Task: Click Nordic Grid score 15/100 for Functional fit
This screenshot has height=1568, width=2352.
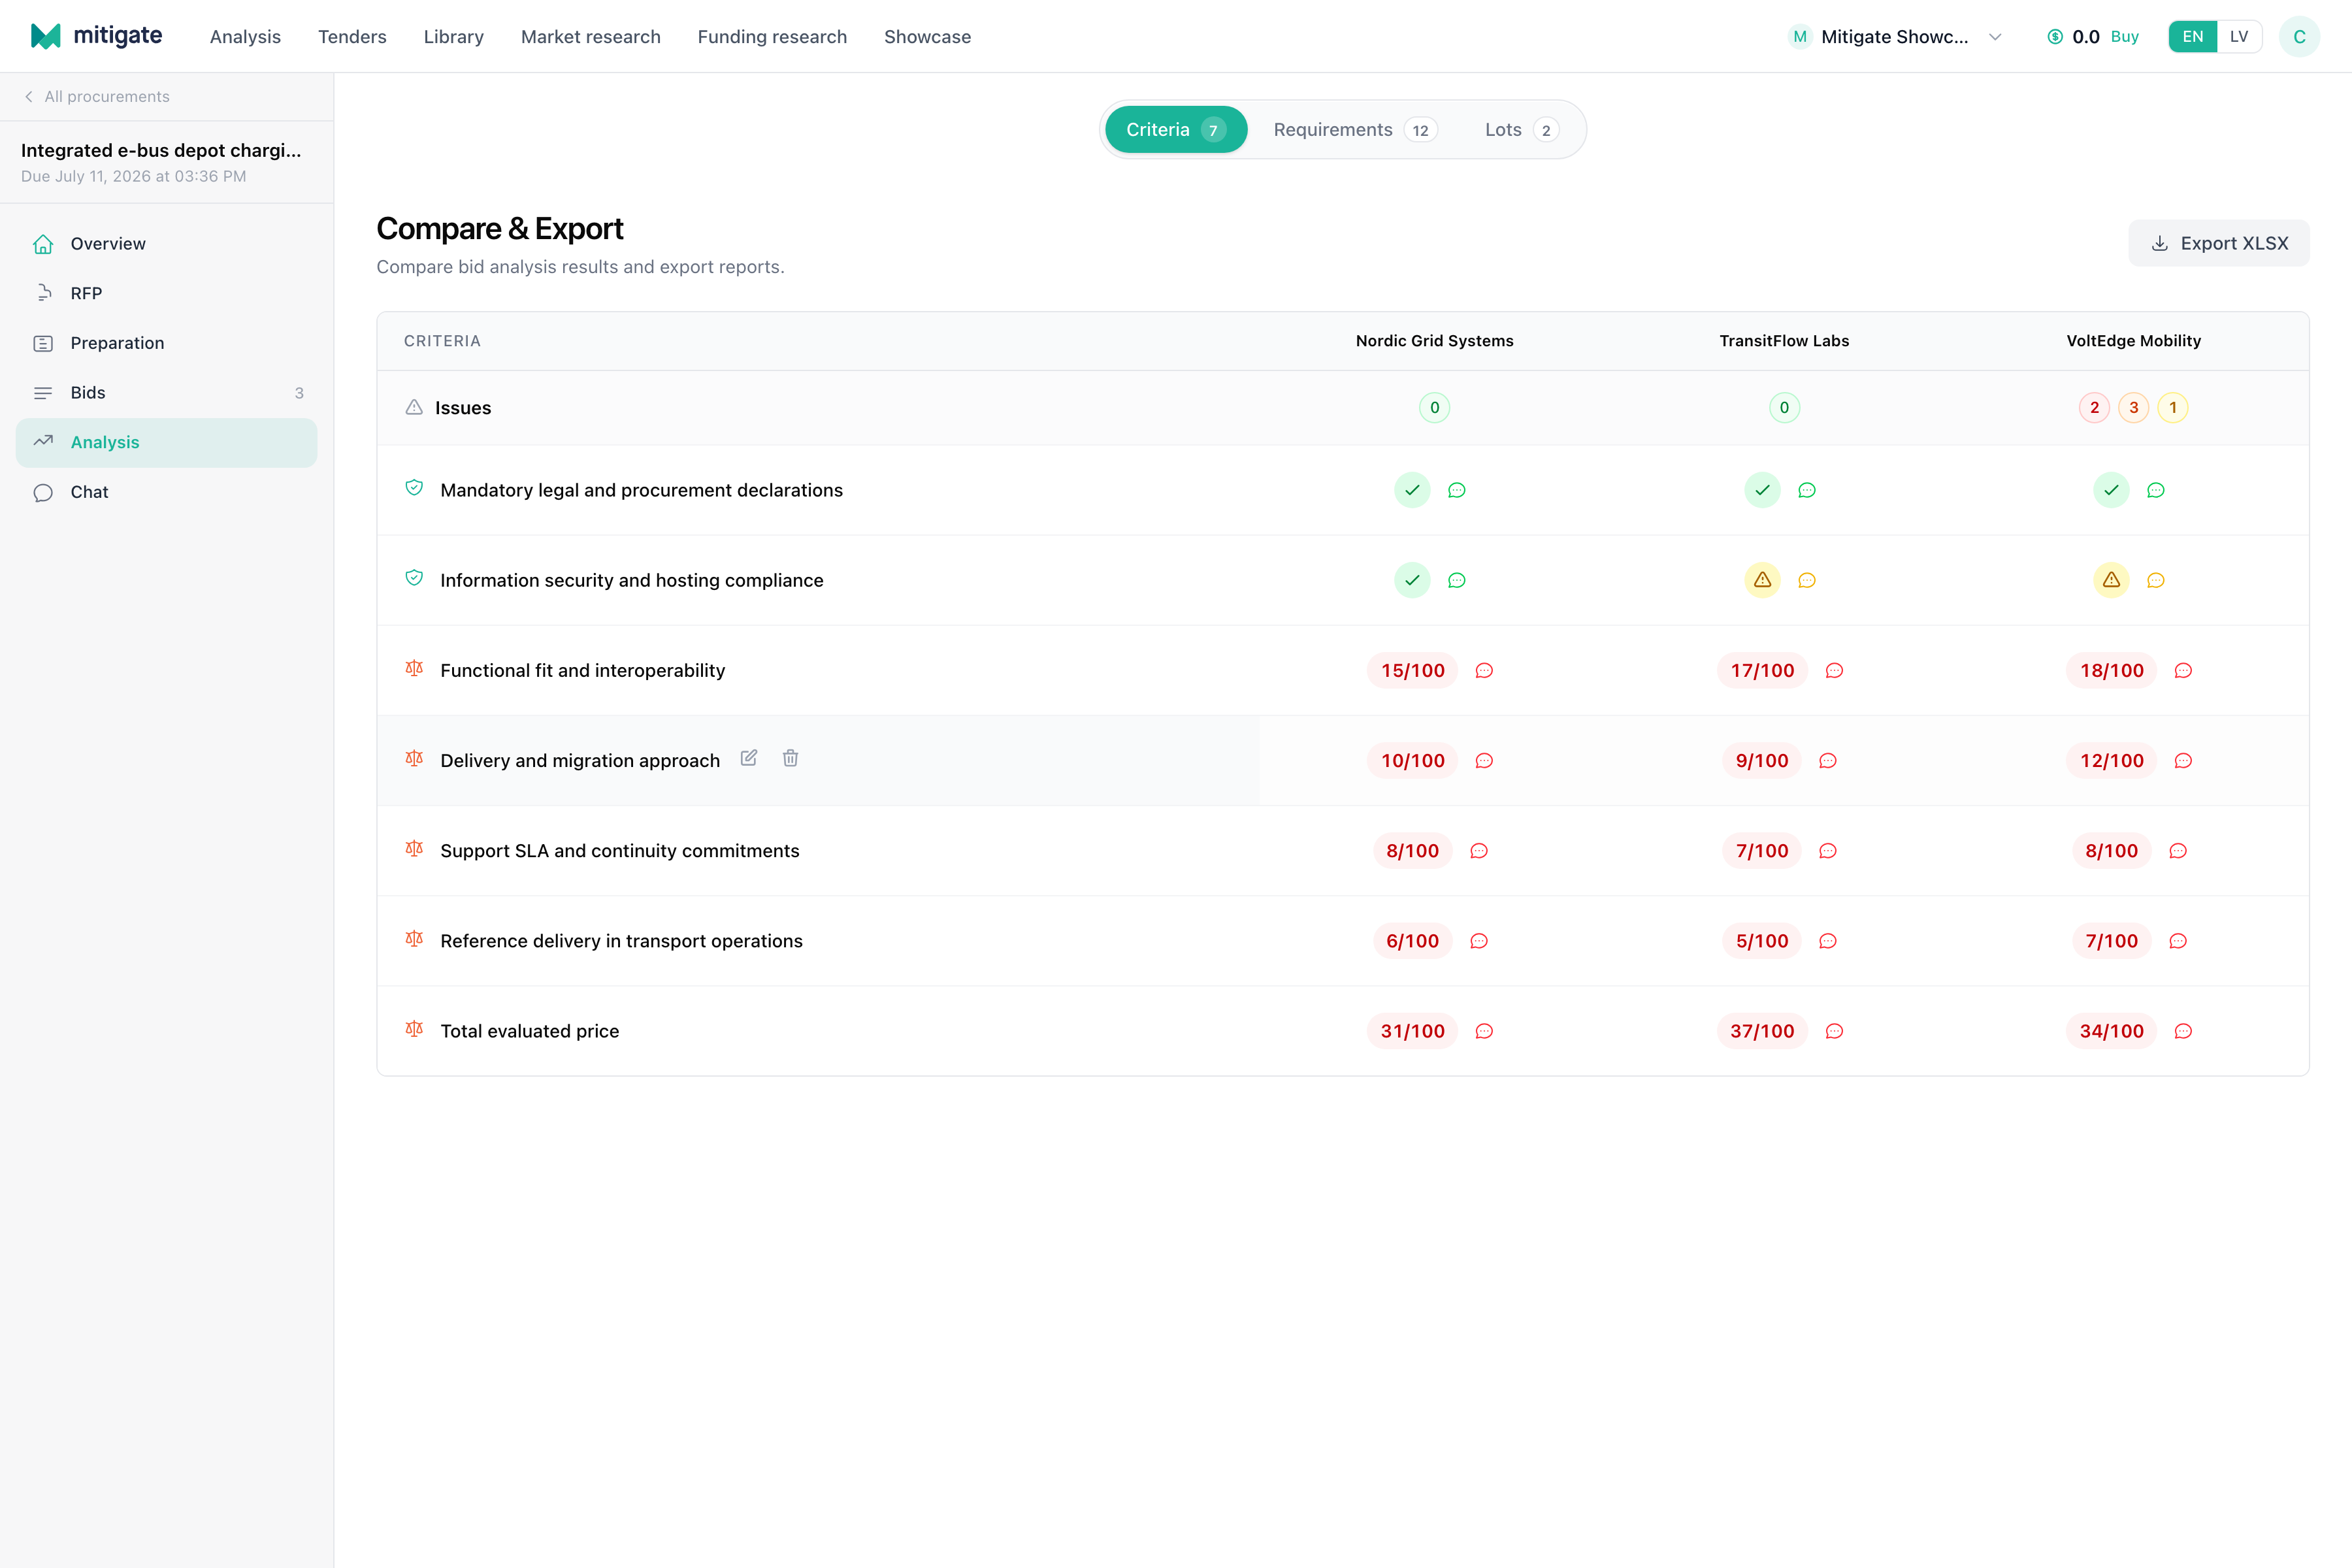Action: pyautogui.click(x=1412, y=670)
